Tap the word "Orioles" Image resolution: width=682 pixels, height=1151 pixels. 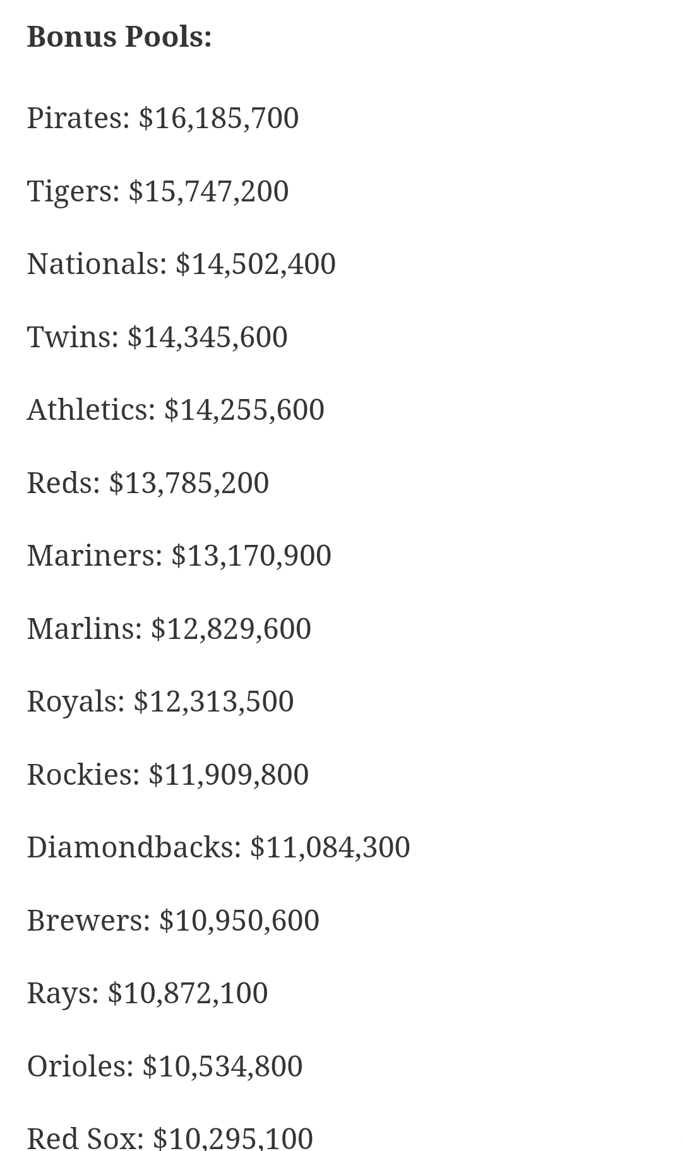pyautogui.click(x=80, y=1066)
